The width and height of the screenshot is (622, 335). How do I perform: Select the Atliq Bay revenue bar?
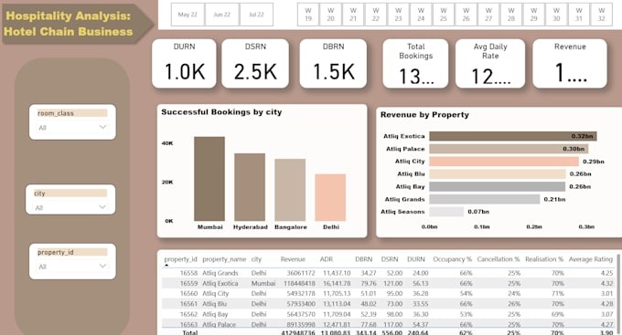(498, 186)
